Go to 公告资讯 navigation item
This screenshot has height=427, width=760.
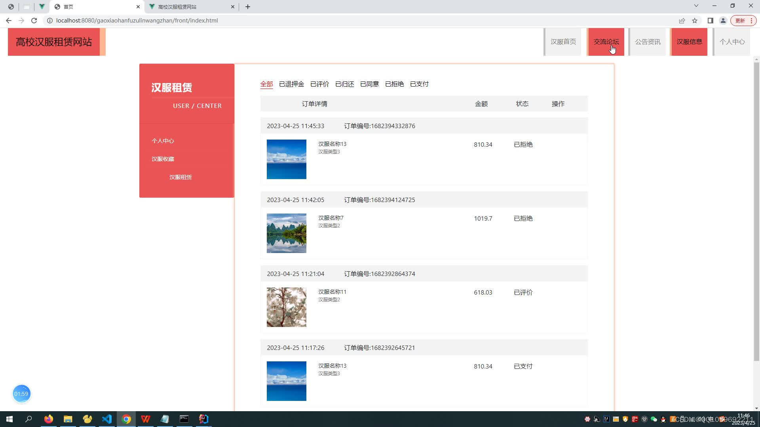tap(648, 42)
